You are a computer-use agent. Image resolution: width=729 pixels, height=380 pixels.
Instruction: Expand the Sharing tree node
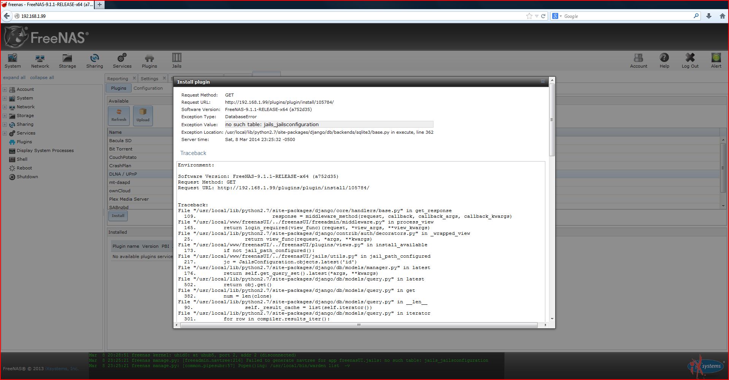pyautogui.click(x=5, y=124)
